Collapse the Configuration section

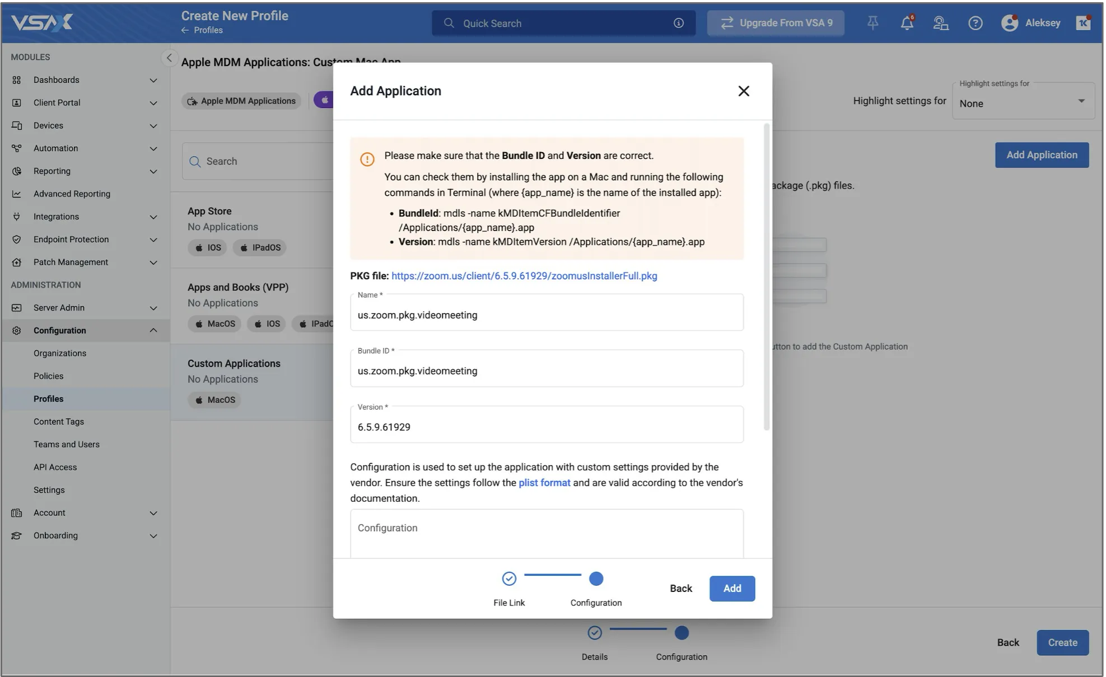tap(153, 331)
